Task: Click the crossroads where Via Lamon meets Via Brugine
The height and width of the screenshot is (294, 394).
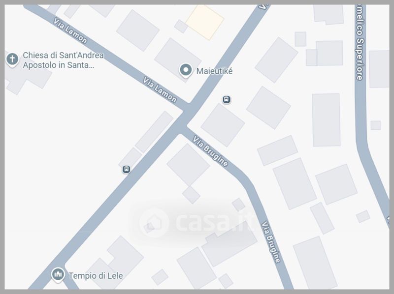Action: [x=187, y=118]
